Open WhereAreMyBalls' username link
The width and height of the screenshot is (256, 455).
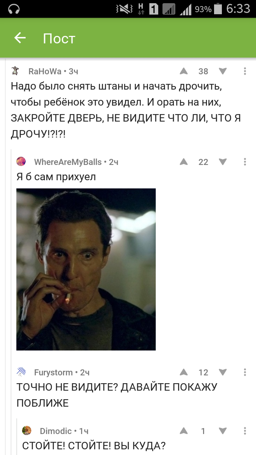[68, 162]
